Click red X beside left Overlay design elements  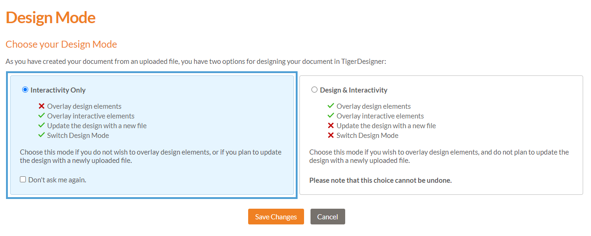click(42, 106)
